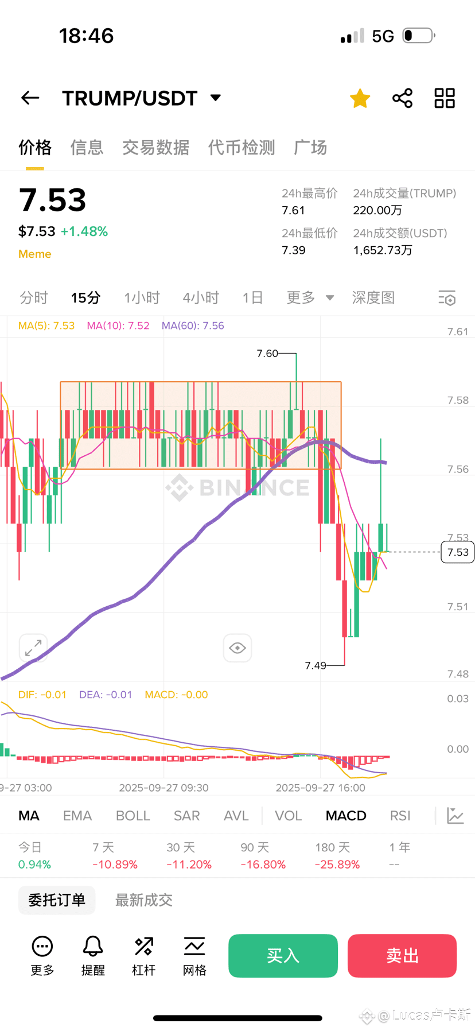Expand the 更多 intervals dropdown
This screenshot has height=1031, width=475.
click(x=310, y=297)
